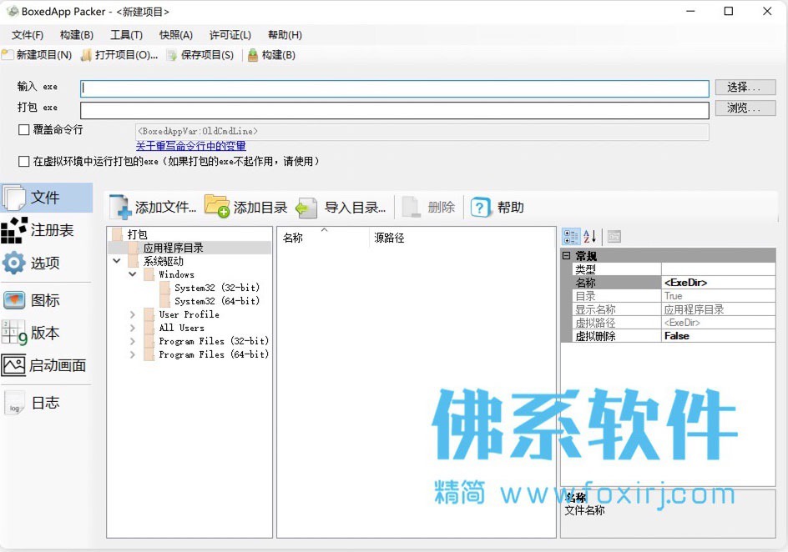The width and height of the screenshot is (788, 552).
Task: Select System32 (32-bit) folder
Action: 216,288
